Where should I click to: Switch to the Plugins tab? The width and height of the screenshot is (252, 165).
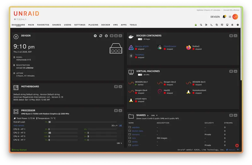93,25
